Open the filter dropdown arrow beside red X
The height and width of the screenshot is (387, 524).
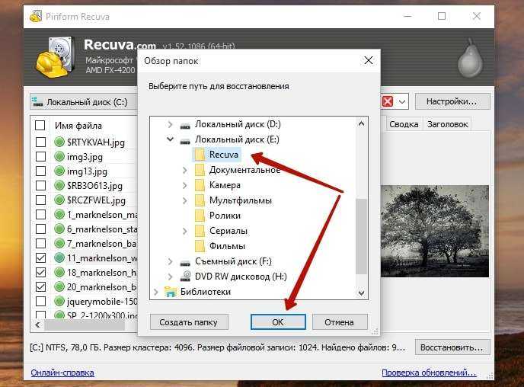(402, 101)
